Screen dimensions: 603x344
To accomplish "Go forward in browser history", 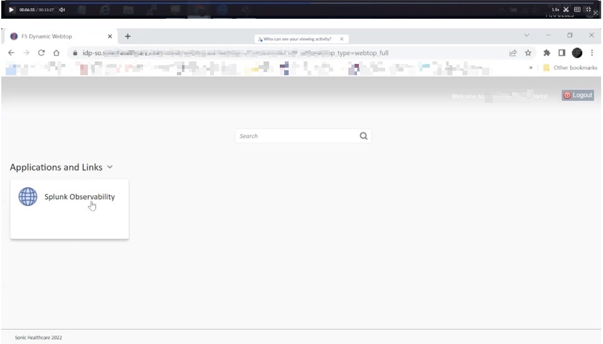I will (26, 53).
